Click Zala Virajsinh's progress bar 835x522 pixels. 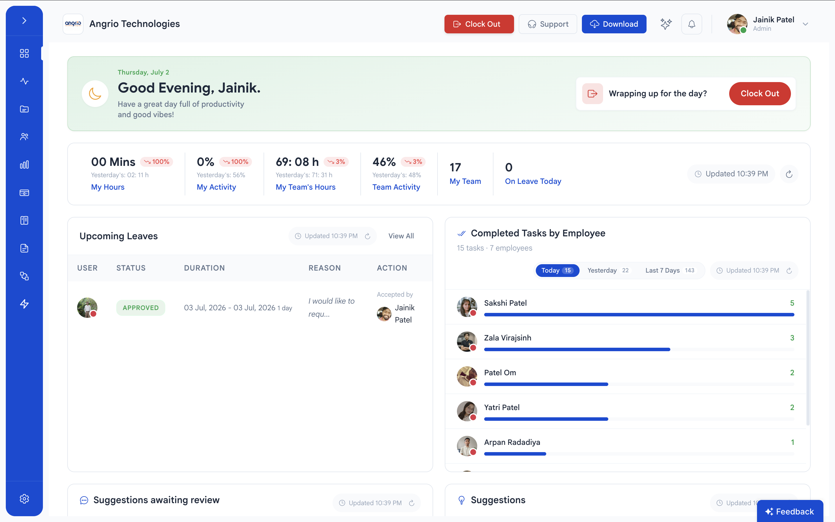coord(639,349)
